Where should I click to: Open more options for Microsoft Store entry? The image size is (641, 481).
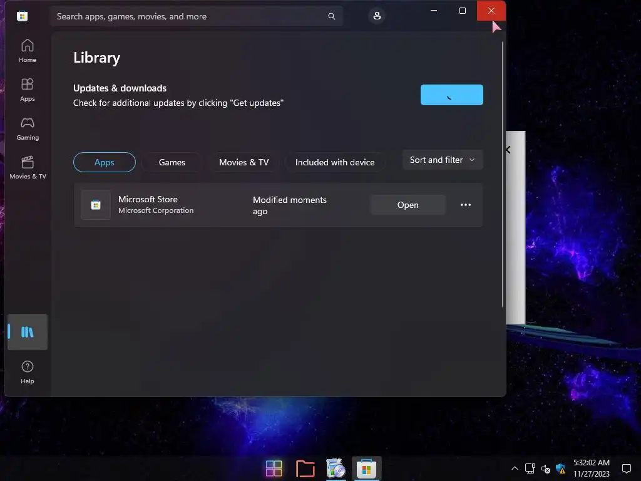coord(466,205)
